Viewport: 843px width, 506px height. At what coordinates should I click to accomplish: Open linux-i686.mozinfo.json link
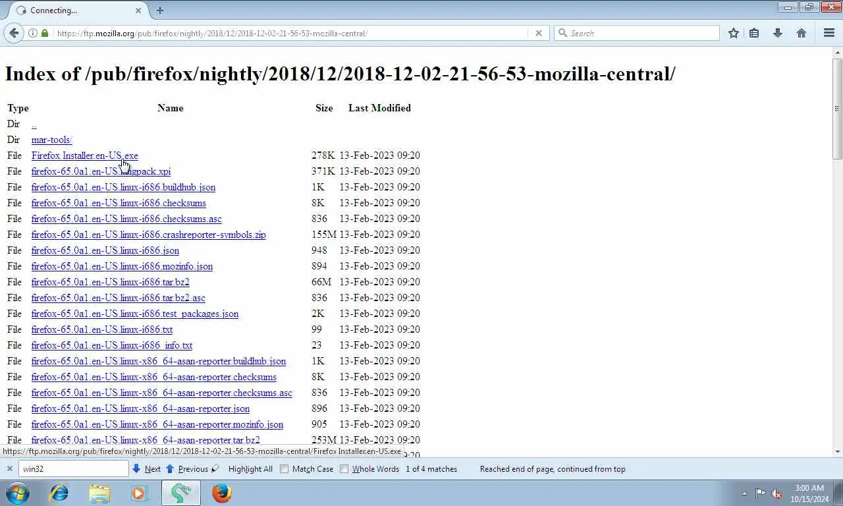(122, 266)
